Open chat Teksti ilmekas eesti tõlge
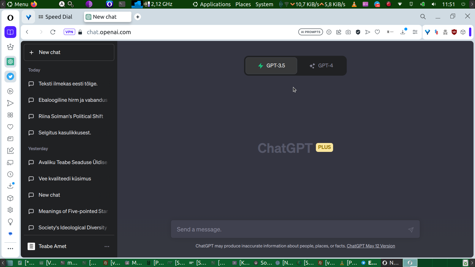 click(69, 84)
